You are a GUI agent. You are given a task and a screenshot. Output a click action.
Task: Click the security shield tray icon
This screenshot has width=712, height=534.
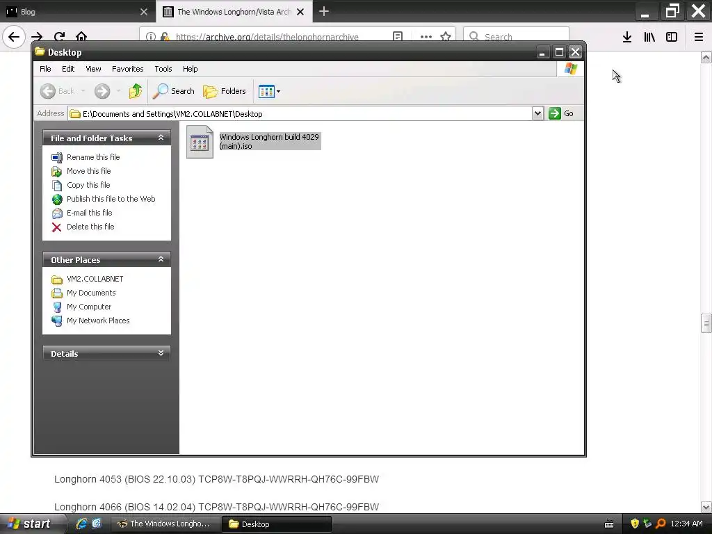pyautogui.click(x=635, y=524)
